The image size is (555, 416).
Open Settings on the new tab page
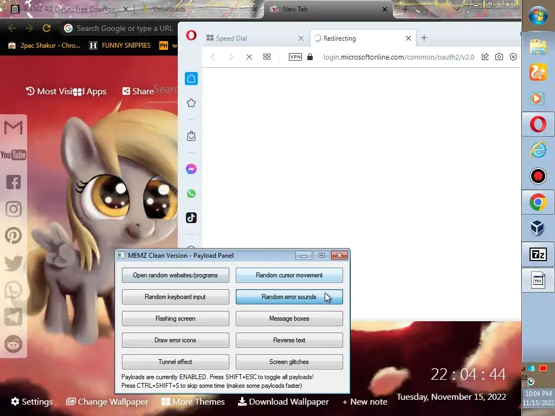(32, 402)
